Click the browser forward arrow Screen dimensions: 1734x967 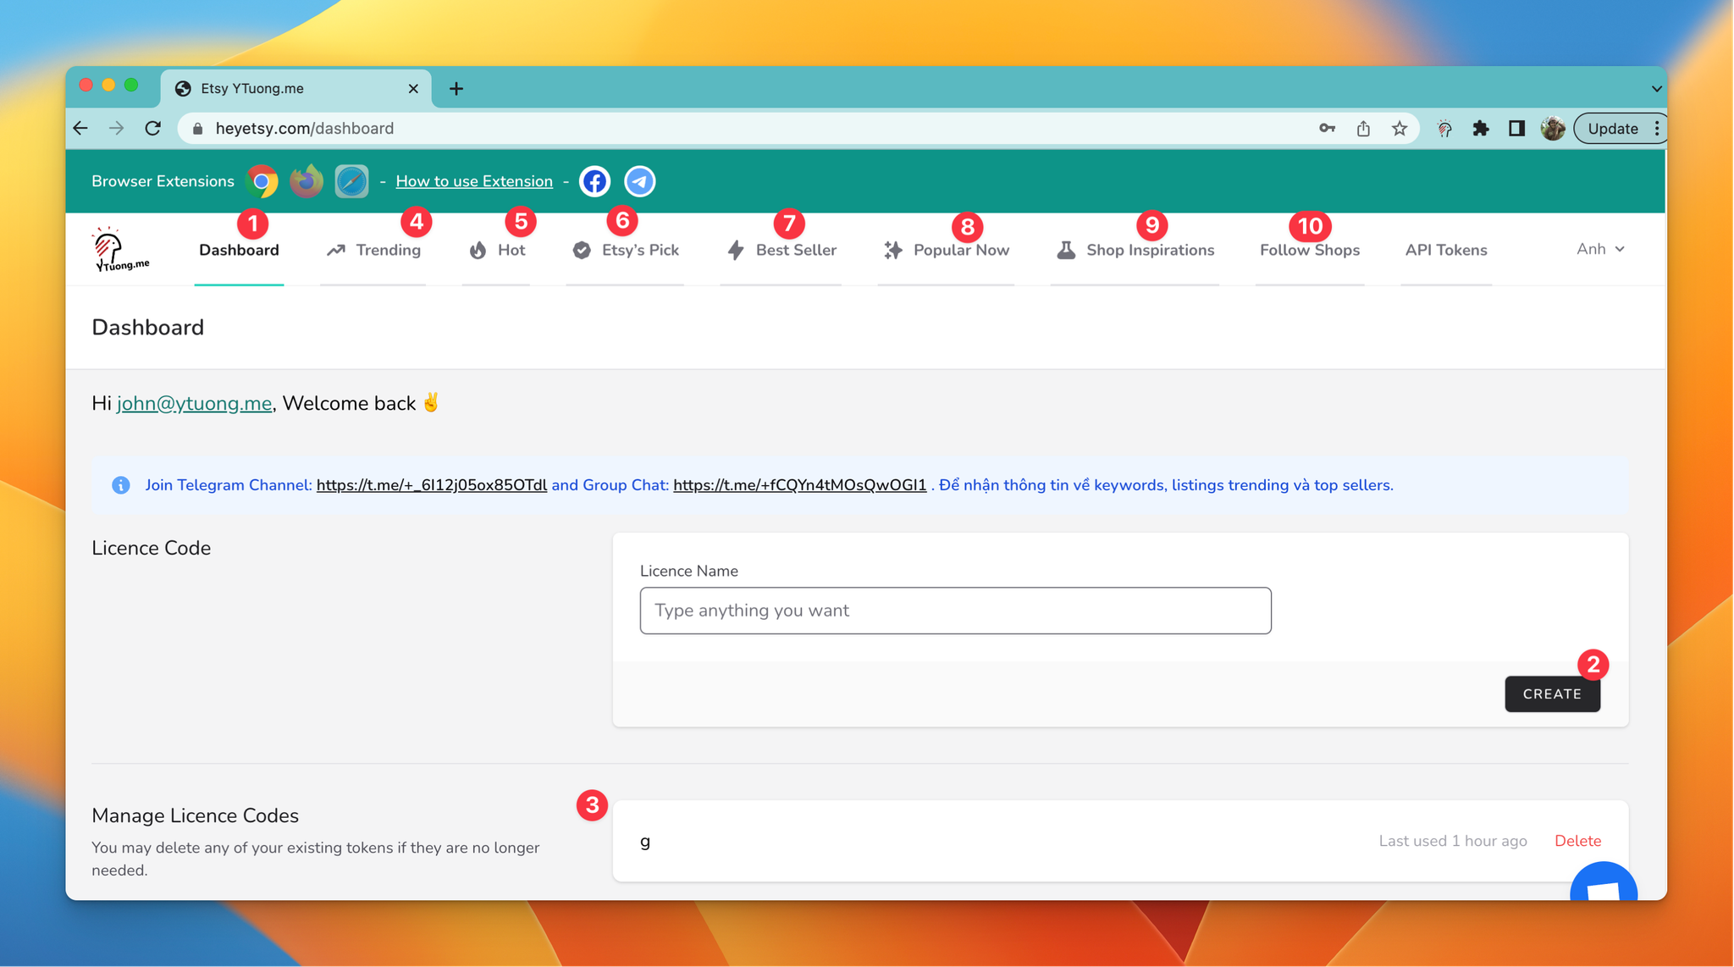(x=117, y=128)
